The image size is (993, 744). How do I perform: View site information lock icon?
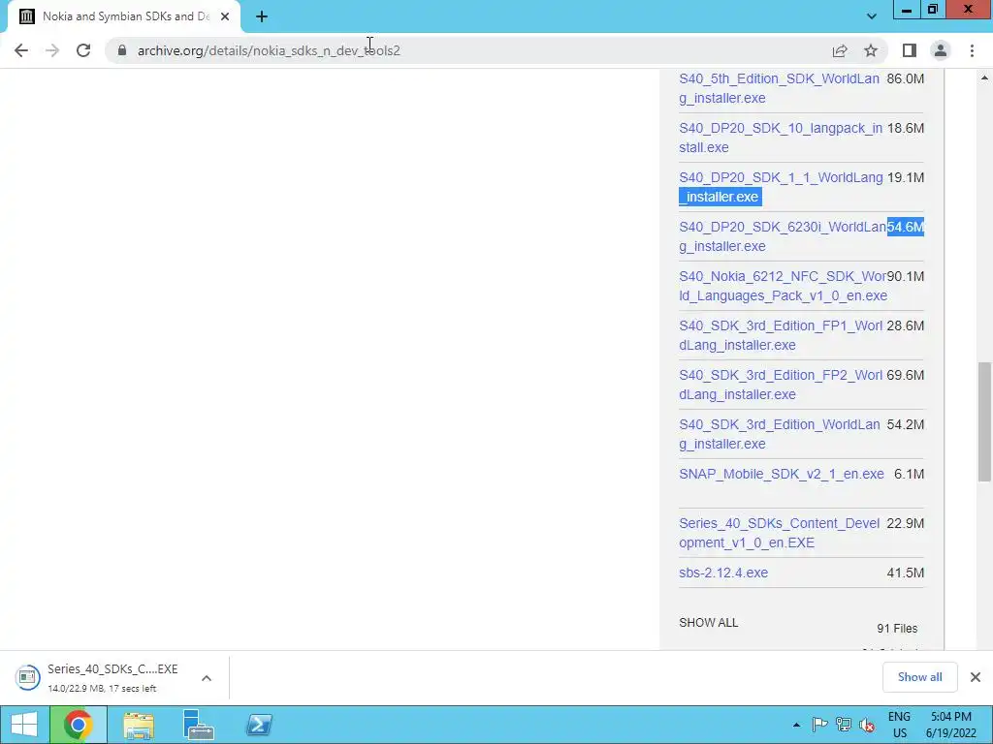(x=122, y=50)
